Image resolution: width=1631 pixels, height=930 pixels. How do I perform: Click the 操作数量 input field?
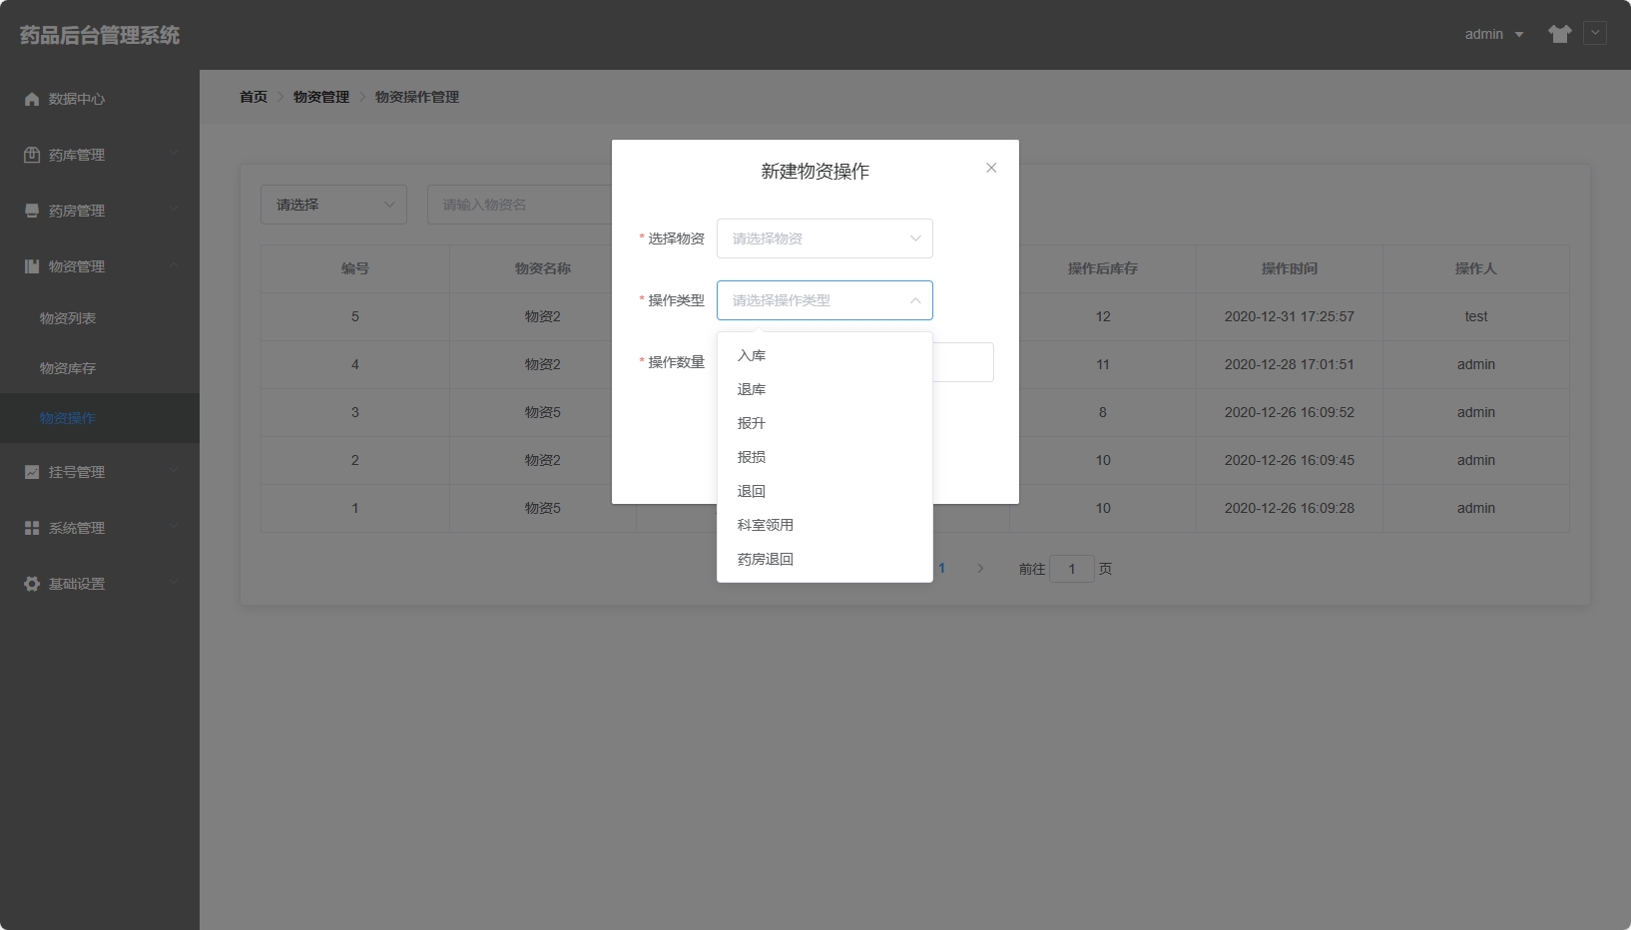(963, 362)
